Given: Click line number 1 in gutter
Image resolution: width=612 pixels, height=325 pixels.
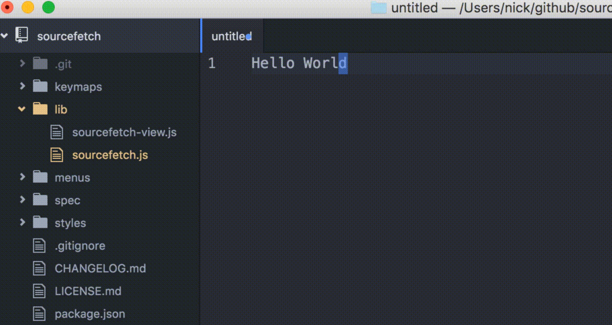Looking at the screenshot, I should tap(212, 63).
